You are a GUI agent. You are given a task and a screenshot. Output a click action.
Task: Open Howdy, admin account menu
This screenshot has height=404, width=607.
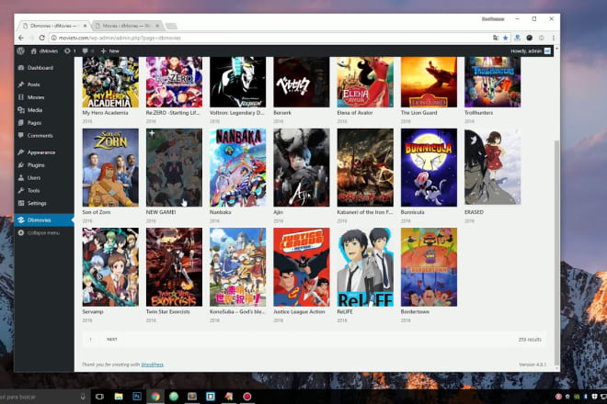(x=531, y=51)
